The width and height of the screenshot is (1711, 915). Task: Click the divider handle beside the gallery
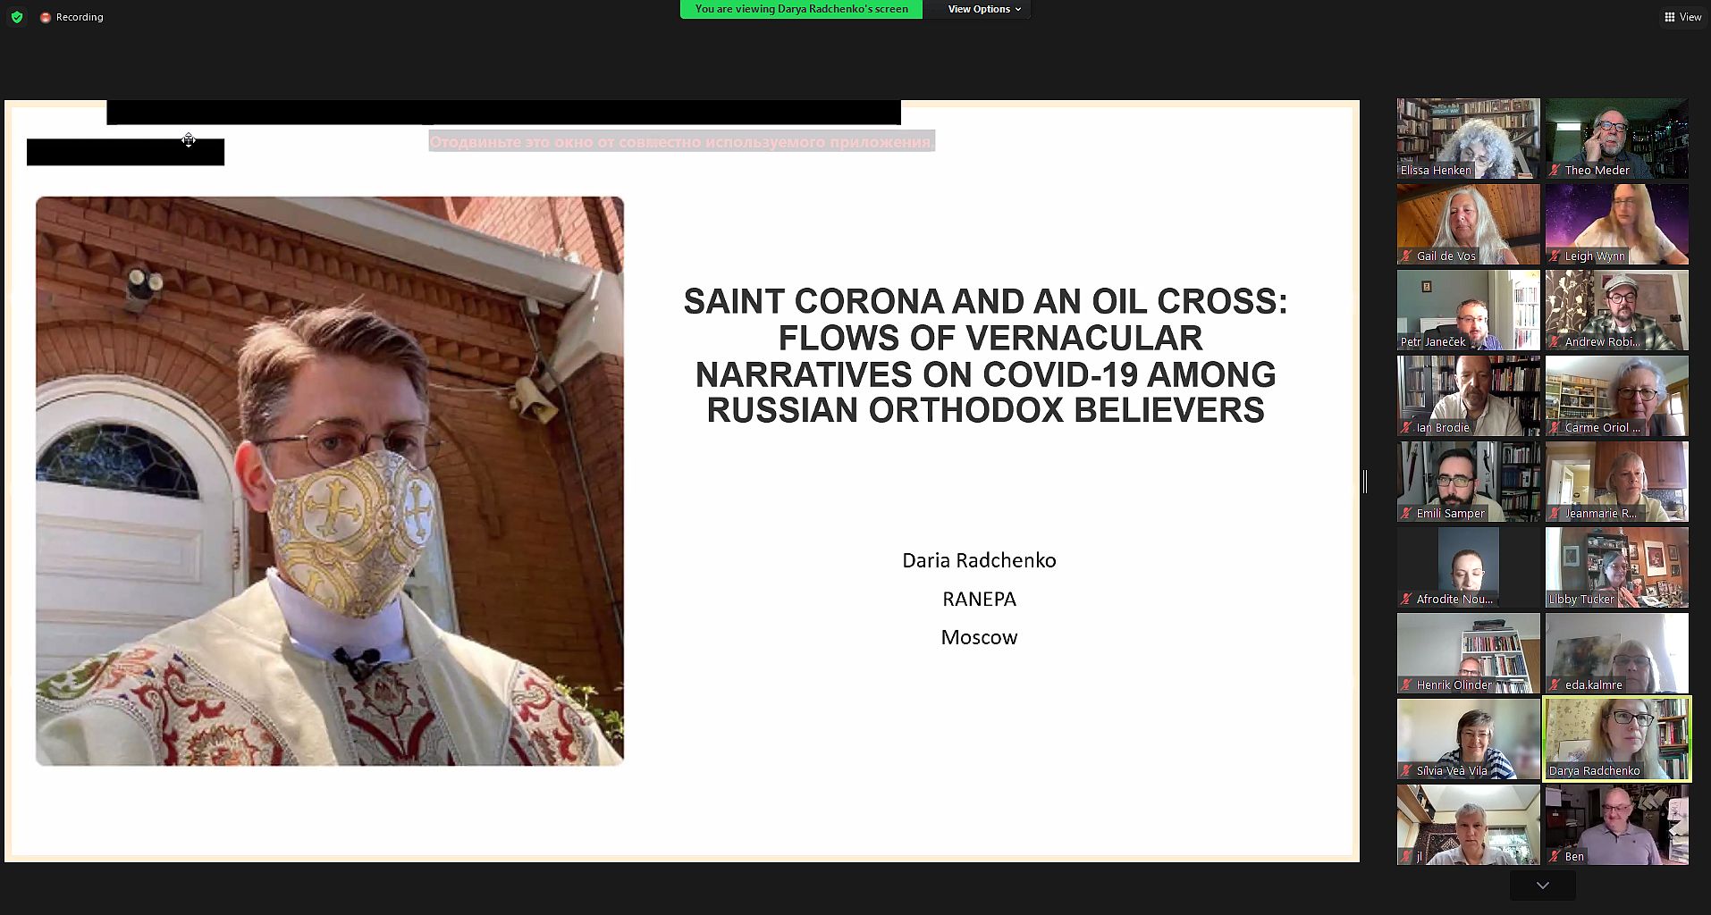coord(1365,482)
